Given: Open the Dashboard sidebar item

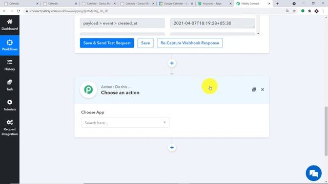Looking at the screenshot, I should point(10,25).
